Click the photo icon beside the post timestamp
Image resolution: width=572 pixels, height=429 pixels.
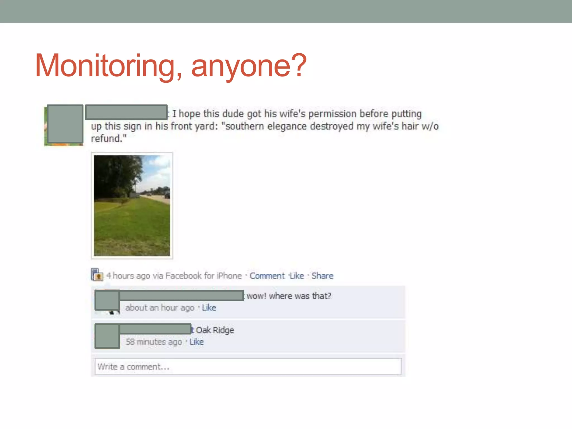[97, 275]
